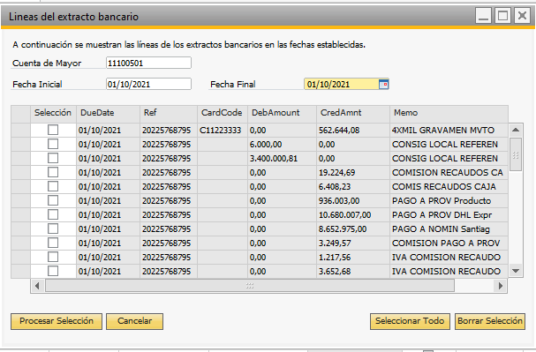Image resolution: width=536 pixels, height=352 pixels.
Task: Click the CredAmnt column header
Action: tap(353, 113)
